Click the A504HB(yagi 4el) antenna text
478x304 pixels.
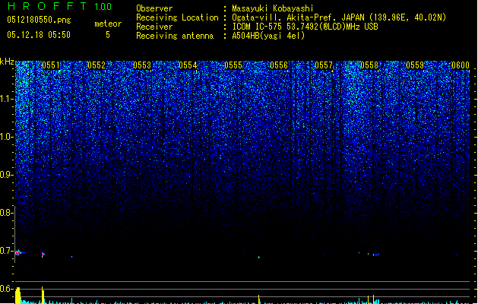(x=268, y=36)
